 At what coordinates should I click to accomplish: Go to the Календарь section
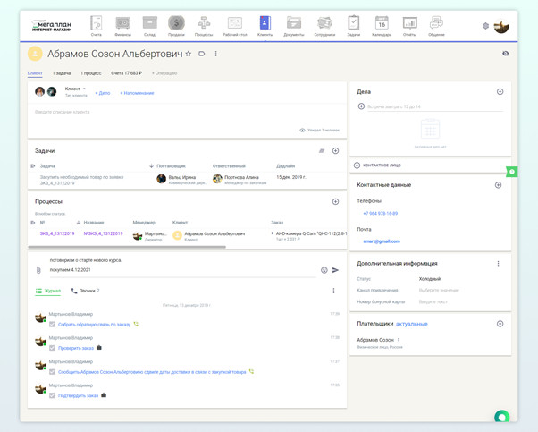[x=382, y=25]
